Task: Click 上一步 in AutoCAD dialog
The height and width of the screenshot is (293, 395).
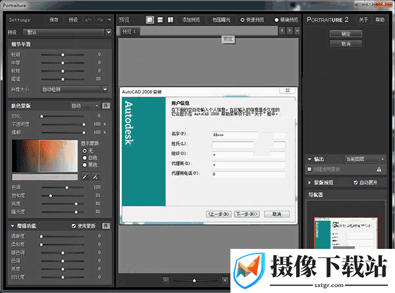Action: pyautogui.click(x=219, y=214)
